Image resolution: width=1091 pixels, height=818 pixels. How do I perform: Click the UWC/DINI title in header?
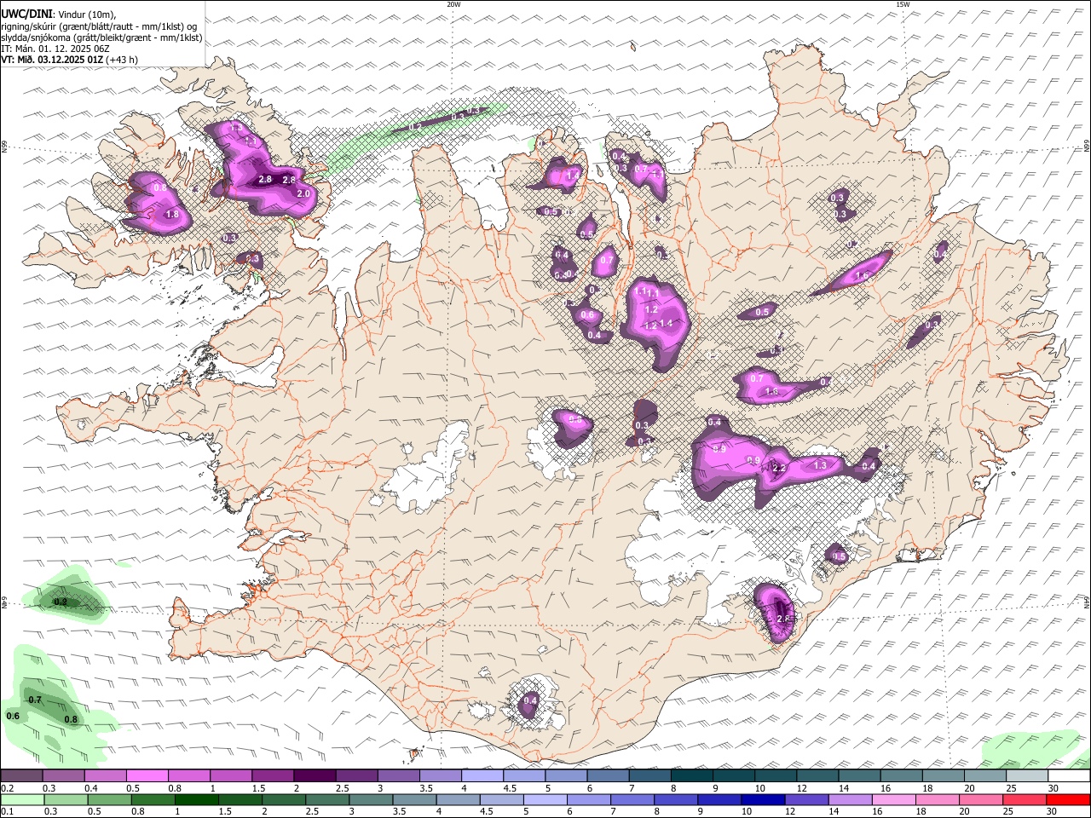pos(26,14)
